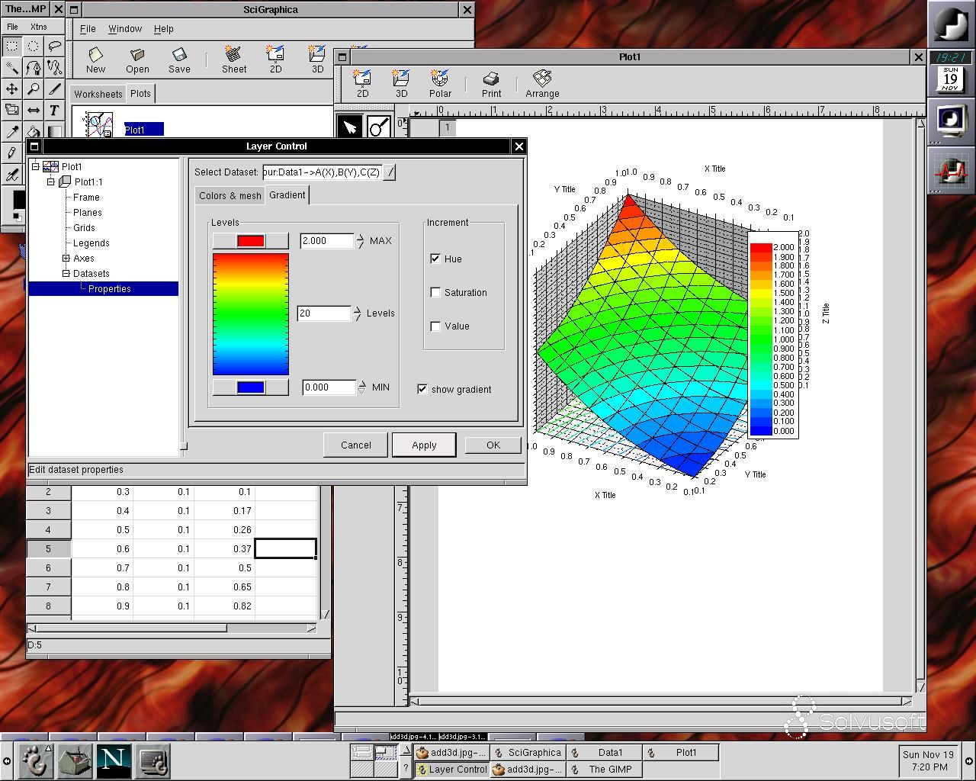Click Cancel in Layer Control
This screenshot has height=781, width=976.
(x=356, y=445)
